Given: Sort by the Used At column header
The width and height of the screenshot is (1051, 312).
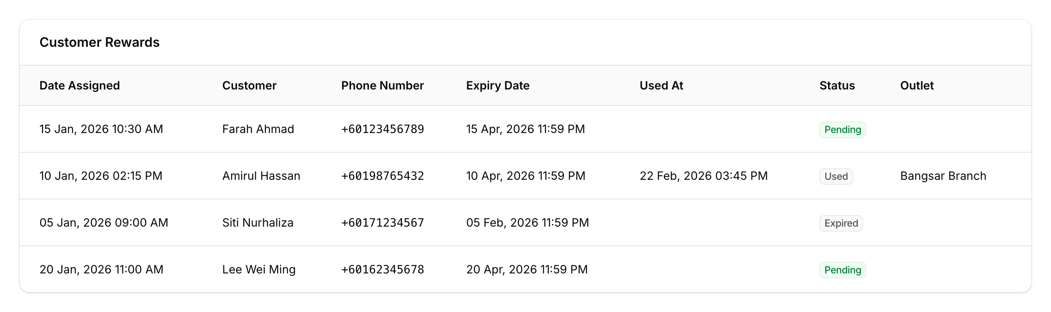Looking at the screenshot, I should click(x=661, y=85).
